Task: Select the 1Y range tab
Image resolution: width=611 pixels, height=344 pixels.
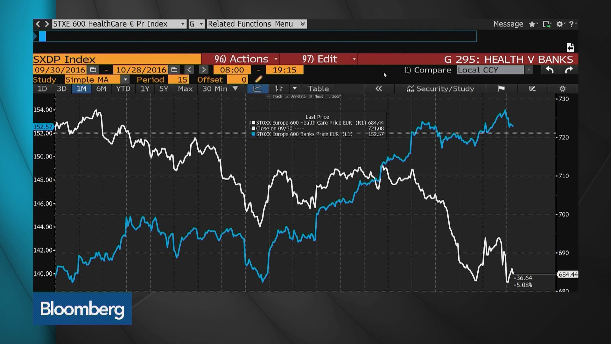Action: click(145, 89)
